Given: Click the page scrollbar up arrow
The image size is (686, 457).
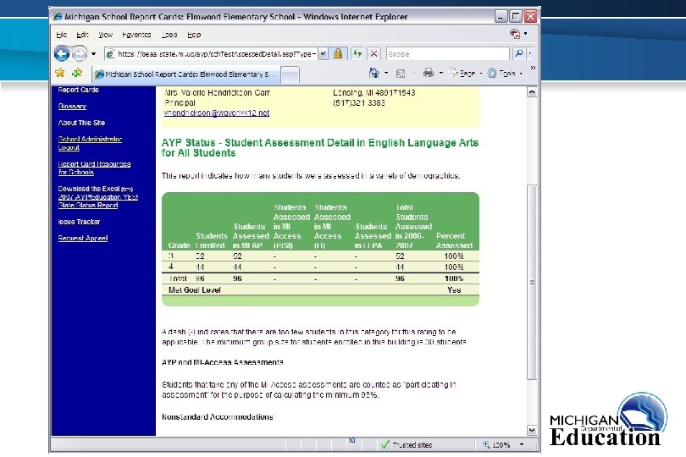Looking at the screenshot, I should [x=532, y=92].
